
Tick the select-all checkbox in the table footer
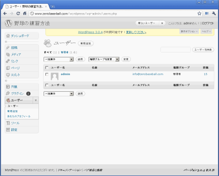(47, 85)
